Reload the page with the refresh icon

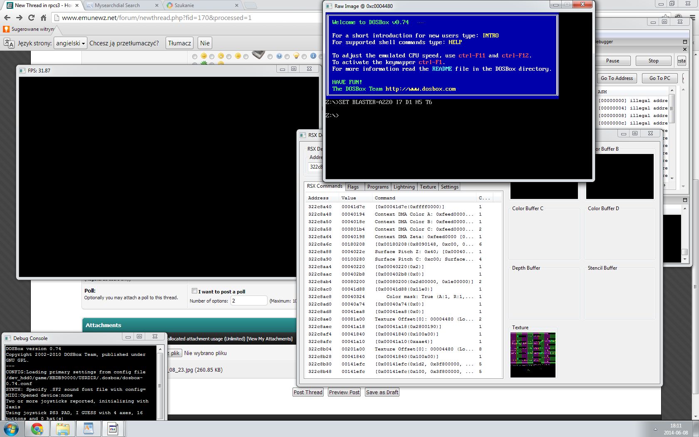coord(31,18)
